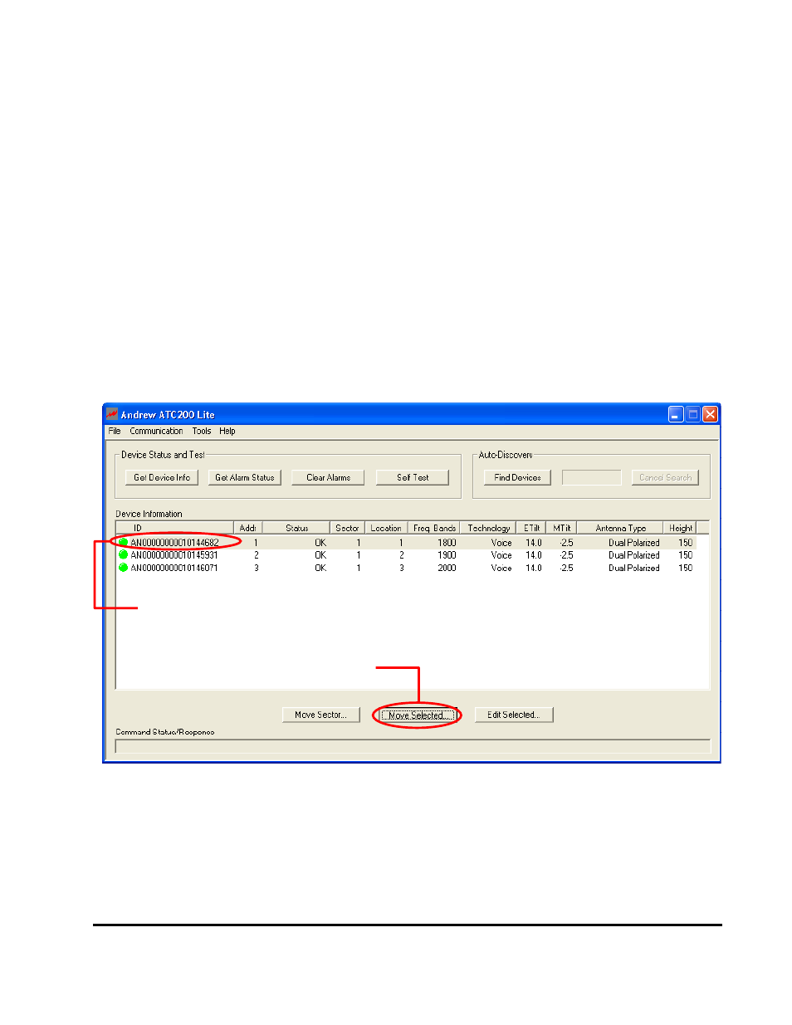Click the Cancel Search button
Viewport: 792px width, 1025px height.
pos(665,477)
